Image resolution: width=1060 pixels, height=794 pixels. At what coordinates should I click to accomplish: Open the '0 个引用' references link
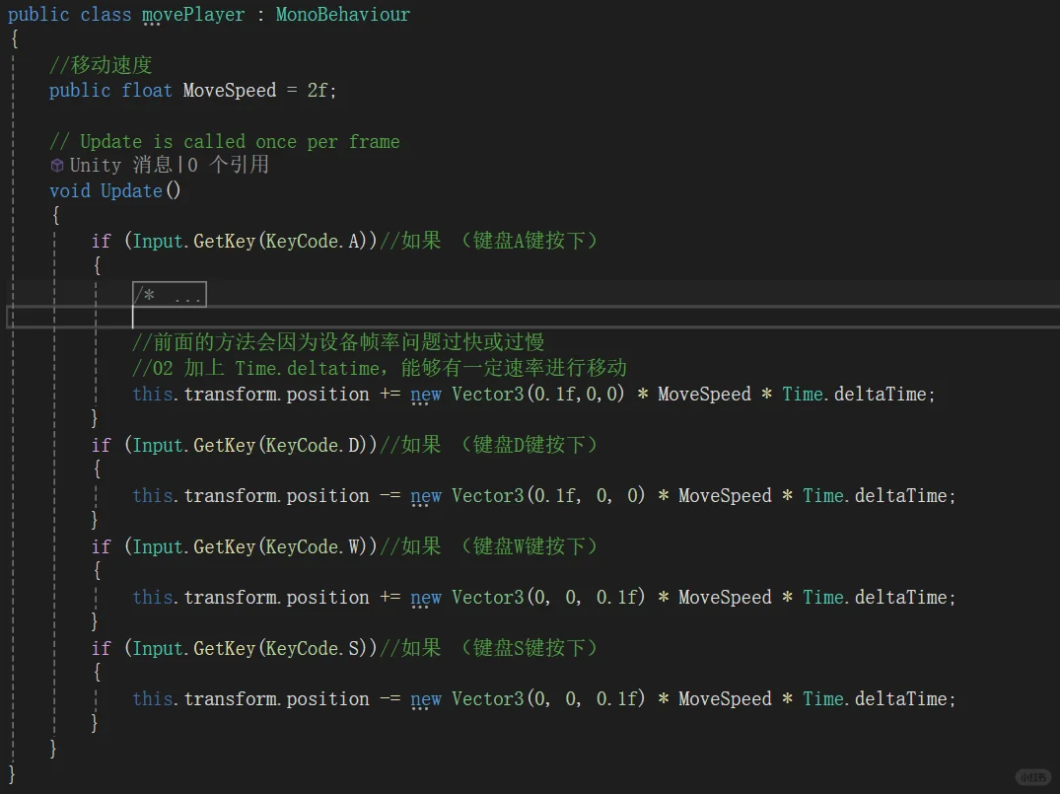point(229,165)
